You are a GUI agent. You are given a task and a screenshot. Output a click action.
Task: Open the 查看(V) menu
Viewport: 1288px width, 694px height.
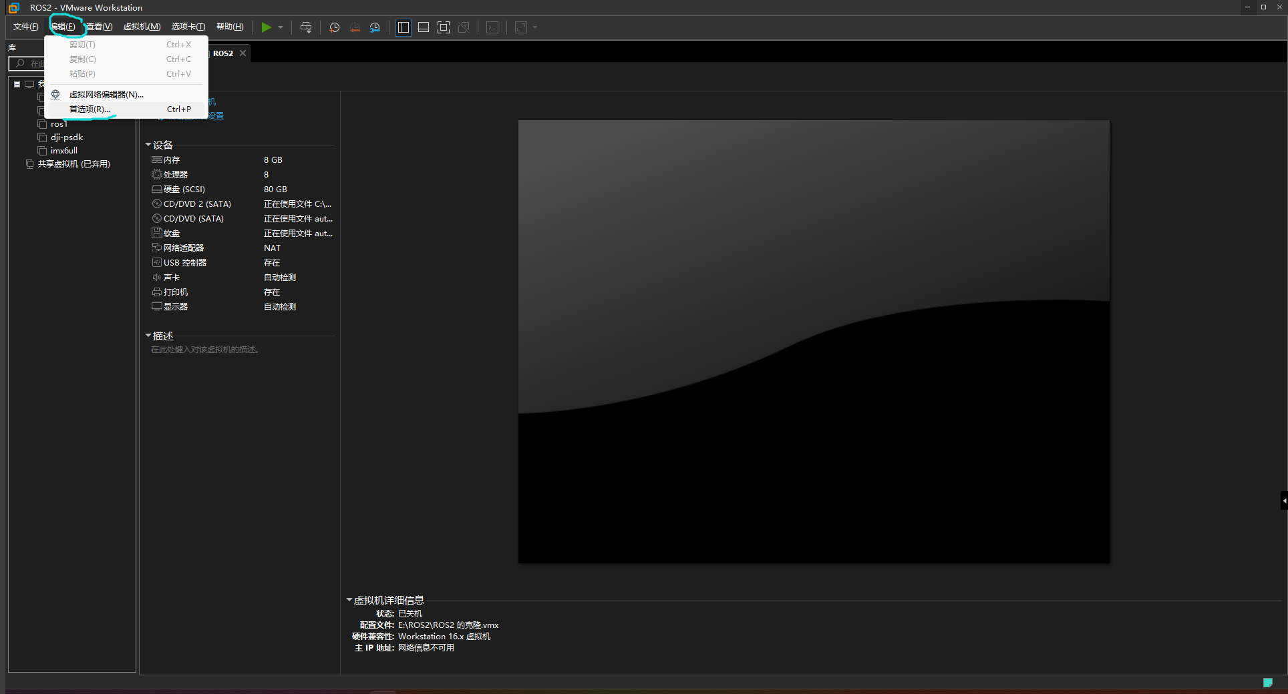click(100, 27)
